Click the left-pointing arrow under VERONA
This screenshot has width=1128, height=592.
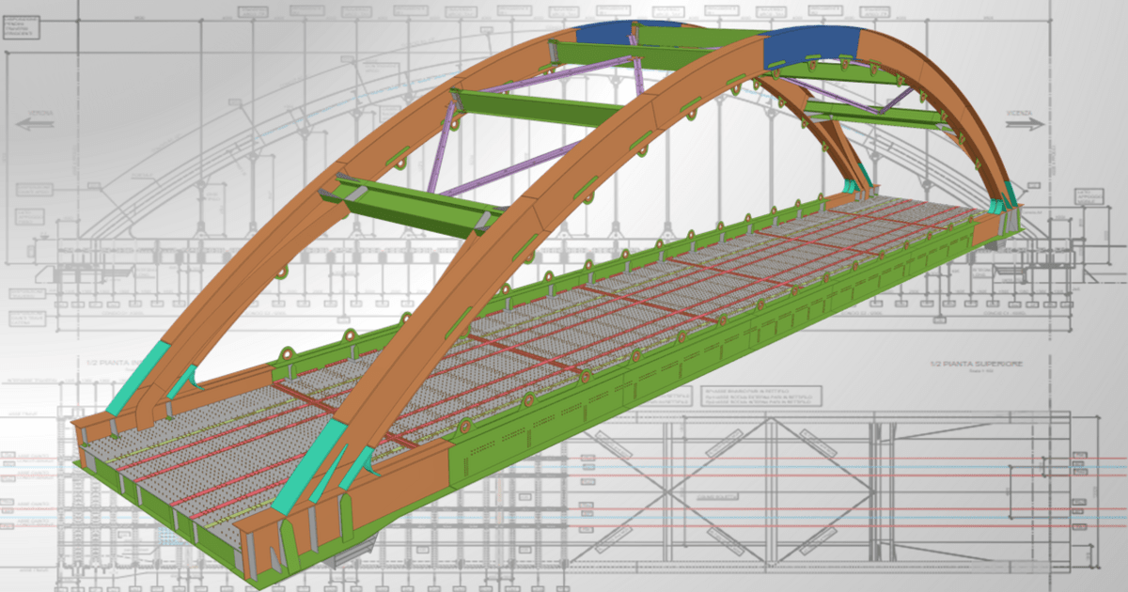pos(36,124)
